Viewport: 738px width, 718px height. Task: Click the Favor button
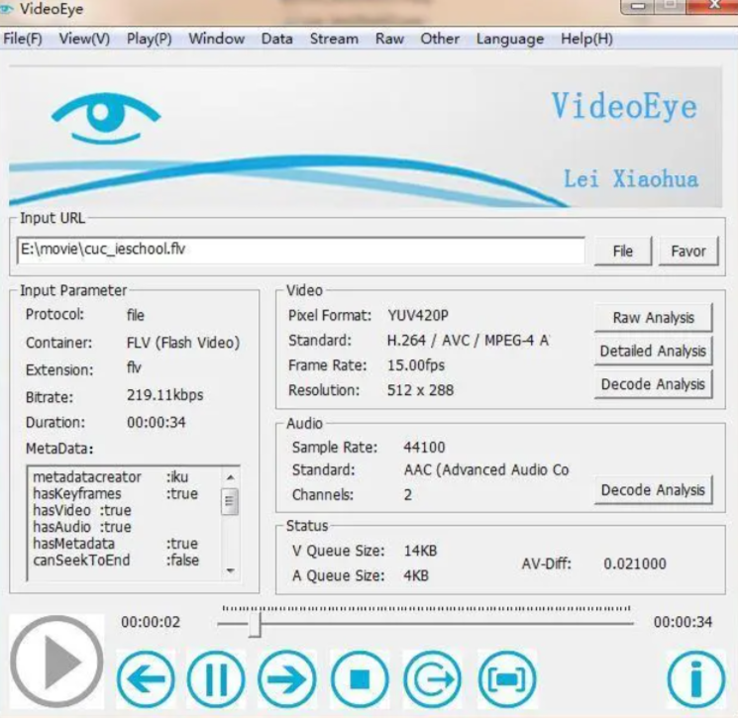click(x=687, y=251)
